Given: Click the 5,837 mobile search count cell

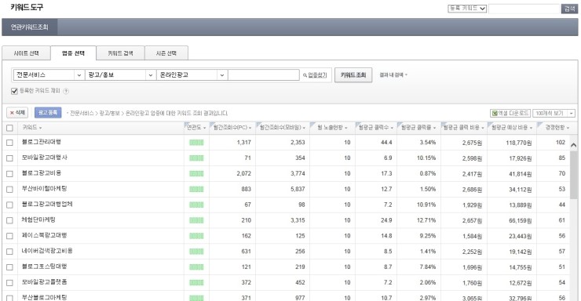Looking at the screenshot, I should (298, 189).
